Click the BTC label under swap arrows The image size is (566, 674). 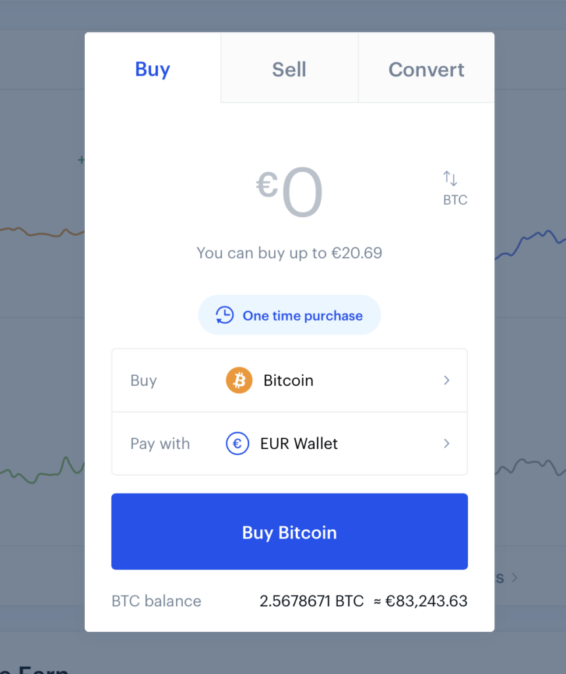pos(455,200)
